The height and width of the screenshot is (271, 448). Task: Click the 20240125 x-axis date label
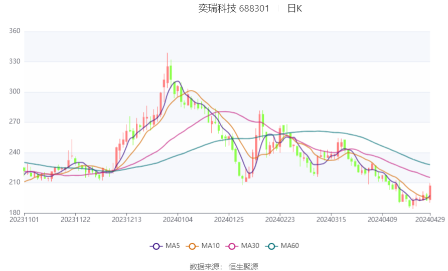pyautogui.click(x=229, y=220)
